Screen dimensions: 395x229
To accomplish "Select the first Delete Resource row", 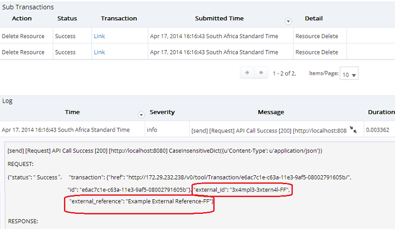I will pos(23,37).
